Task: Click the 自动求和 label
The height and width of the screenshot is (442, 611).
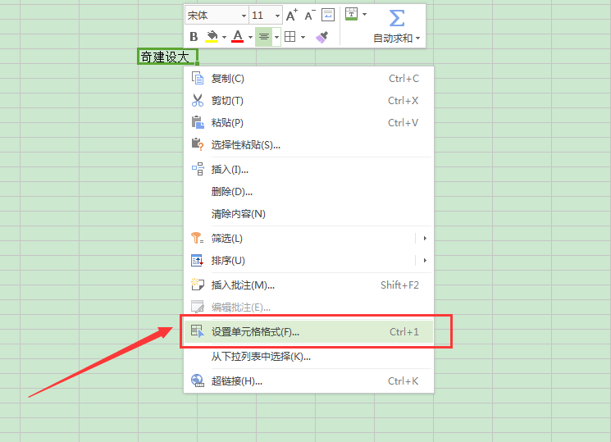Action: coord(393,39)
